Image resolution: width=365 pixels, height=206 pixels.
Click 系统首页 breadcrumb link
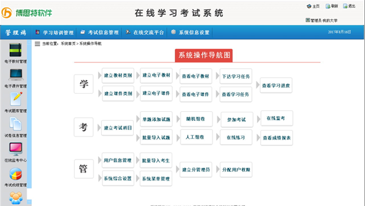[x=68, y=44]
